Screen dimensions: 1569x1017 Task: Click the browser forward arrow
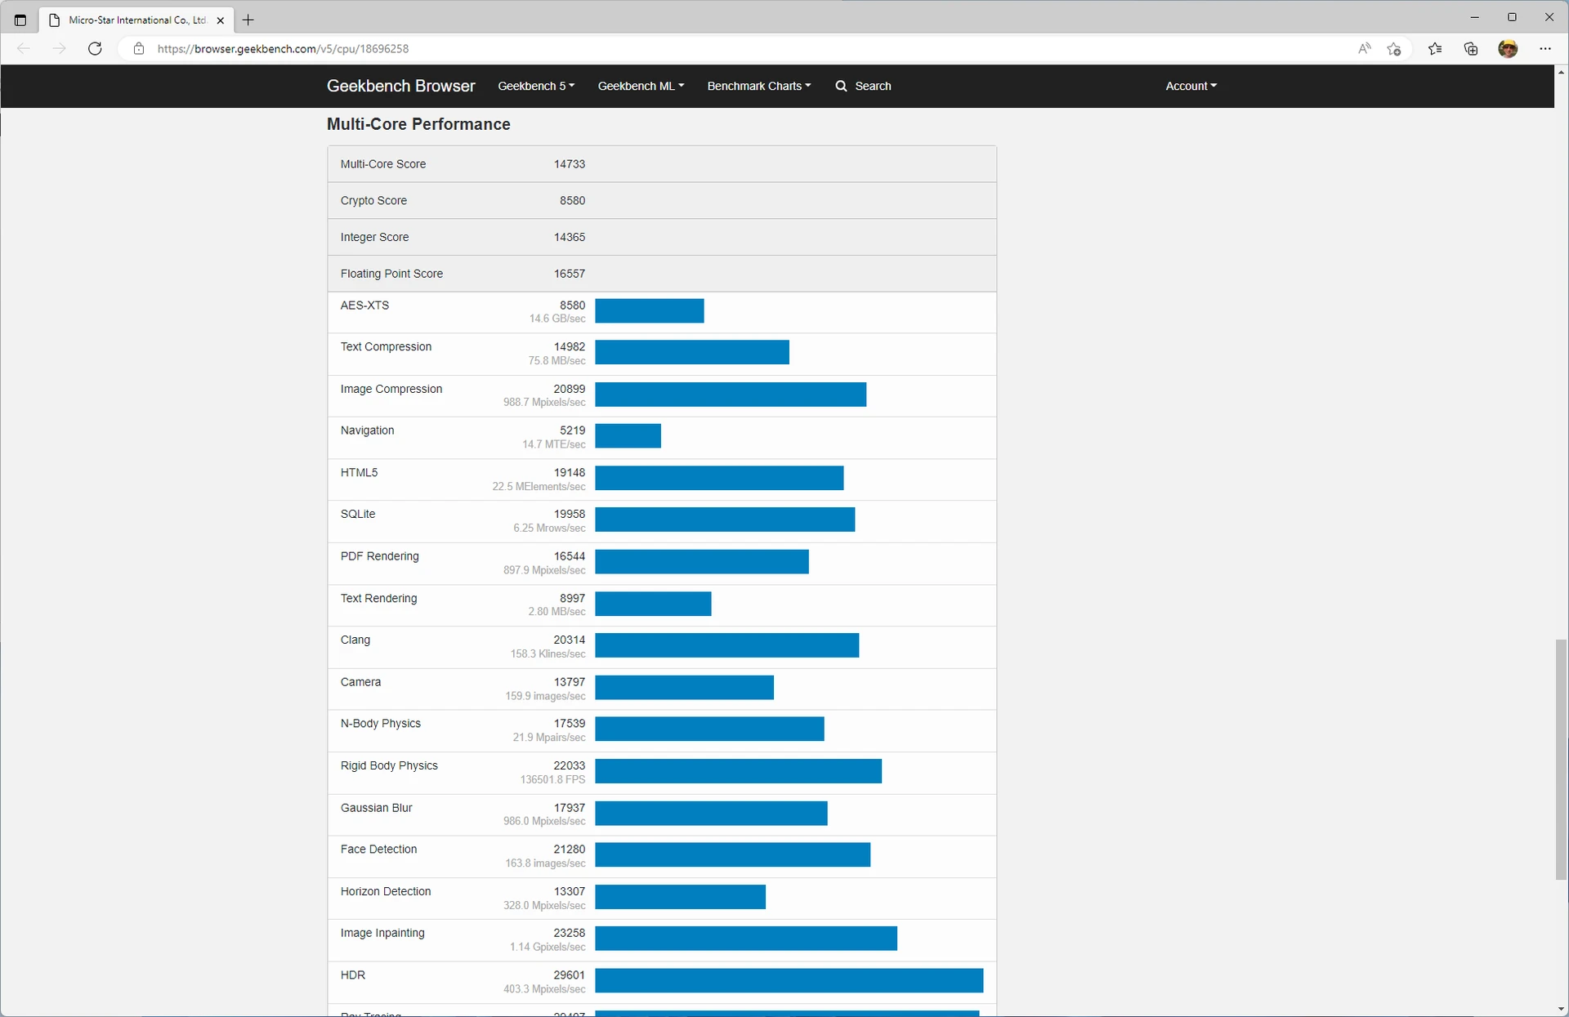click(59, 49)
